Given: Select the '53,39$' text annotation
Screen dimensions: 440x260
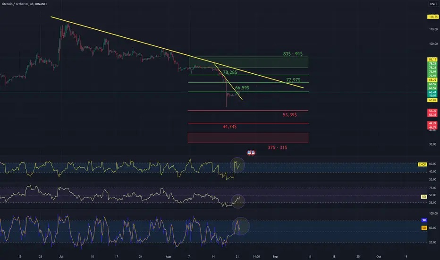Looking at the screenshot, I should click(x=290, y=115).
